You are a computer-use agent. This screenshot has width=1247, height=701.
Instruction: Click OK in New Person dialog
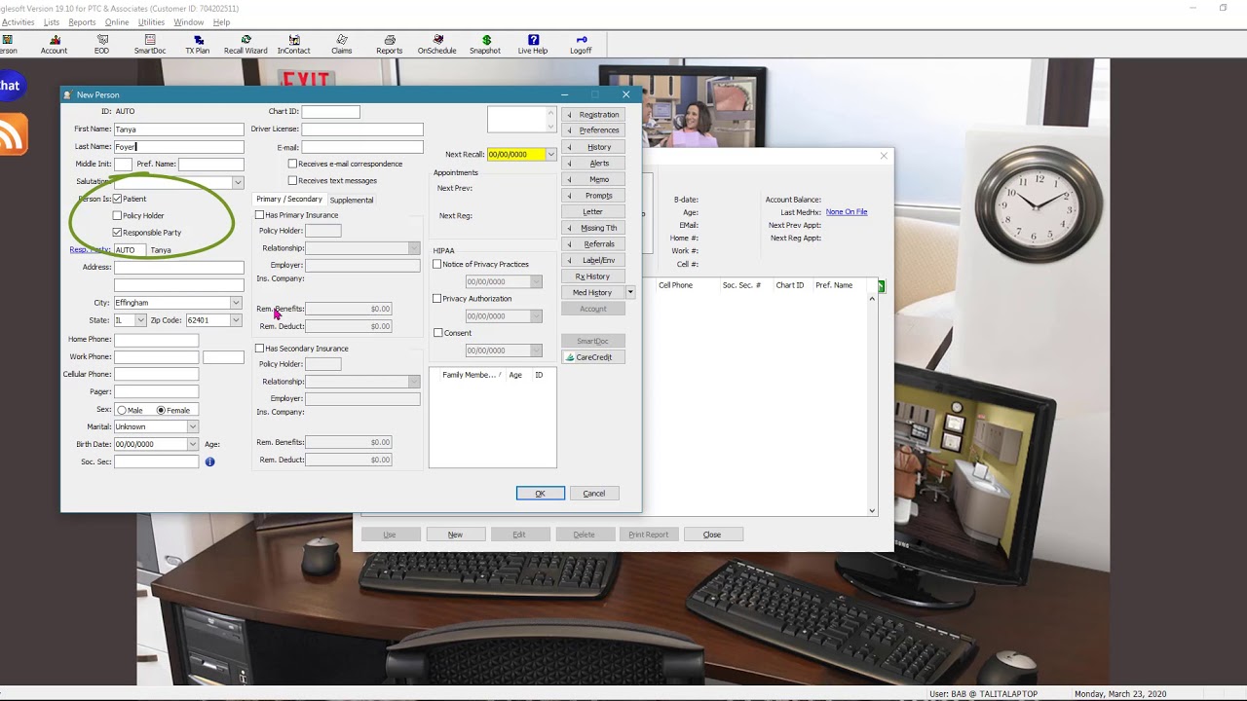coord(540,494)
